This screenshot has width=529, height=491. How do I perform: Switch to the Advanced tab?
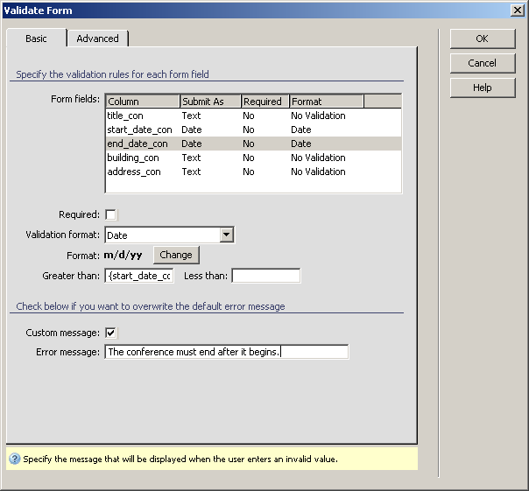[x=97, y=39]
